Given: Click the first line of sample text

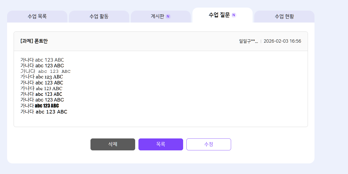Looking at the screenshot, I should (x=42, y=60).
